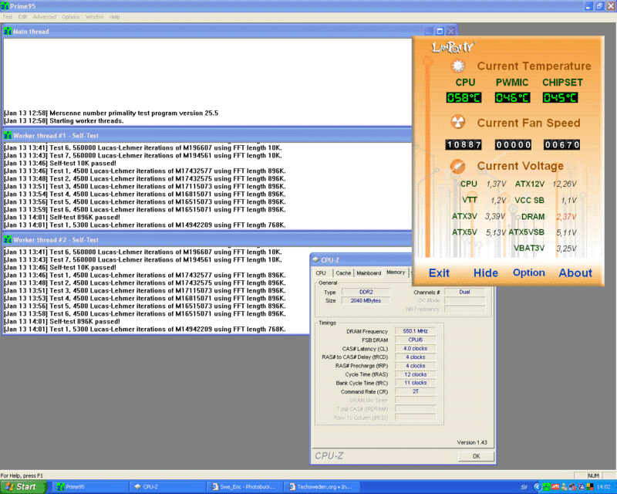Image resolution: width=617 pixels, height=494 pixels.
Task: Click the disconnected network tray icon
Action: 572,487
